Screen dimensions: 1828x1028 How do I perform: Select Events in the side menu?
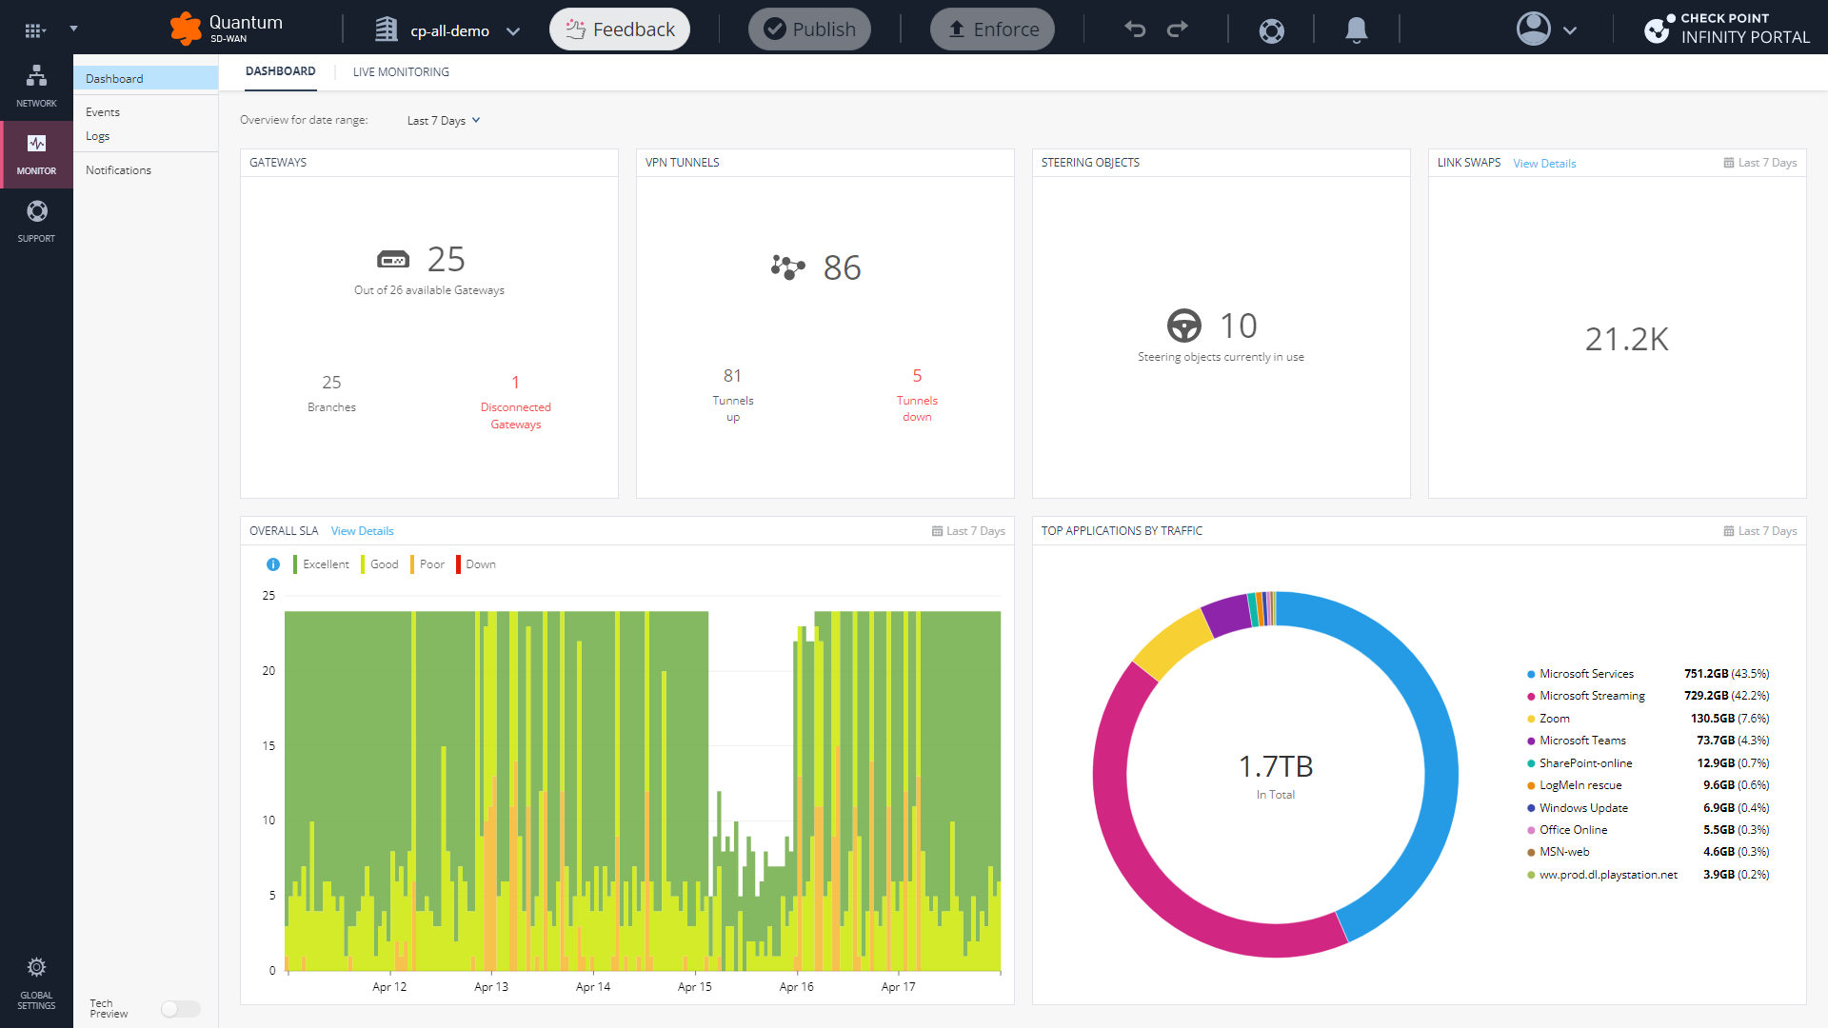[x=103, y=112]
